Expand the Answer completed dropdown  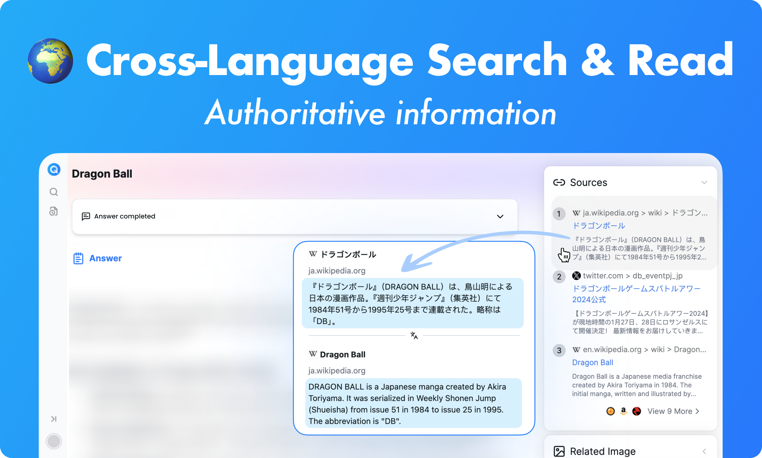coord(500,216)
